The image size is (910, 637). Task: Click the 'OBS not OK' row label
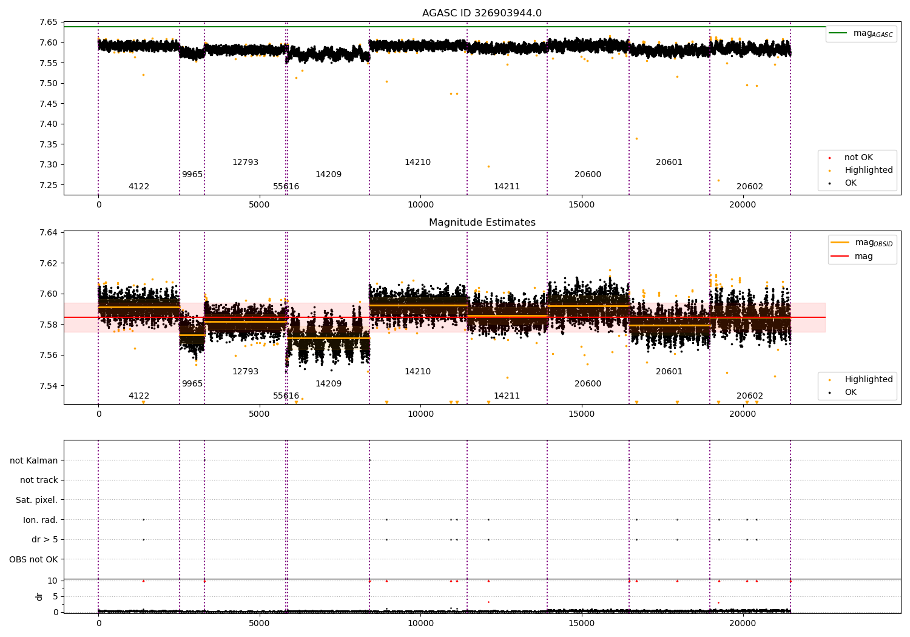pos(34,559)
